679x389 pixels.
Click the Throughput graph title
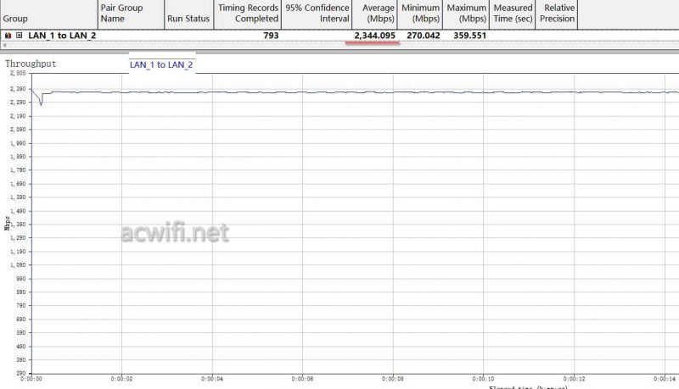pos(31,64)
